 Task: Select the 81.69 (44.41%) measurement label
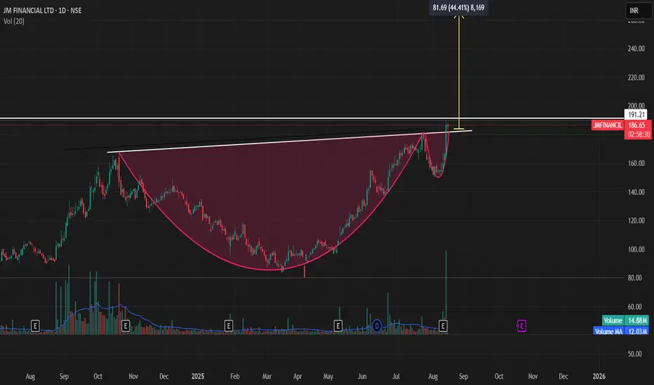(x=458, y=8)
